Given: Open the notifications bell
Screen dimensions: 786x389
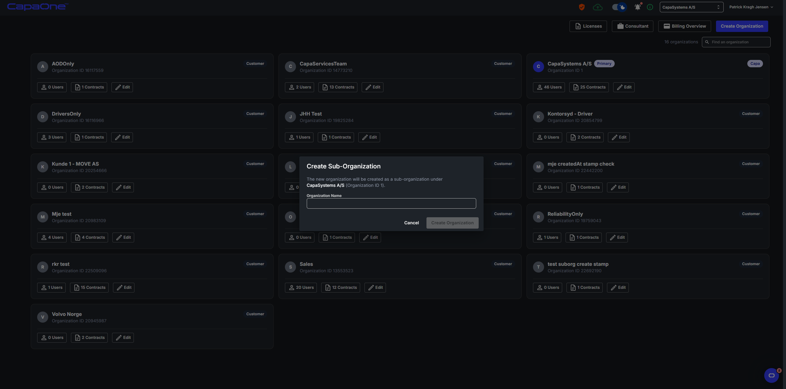Looking at the screenshot, I should [638, 7].
